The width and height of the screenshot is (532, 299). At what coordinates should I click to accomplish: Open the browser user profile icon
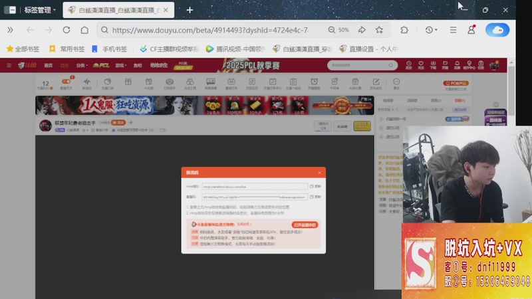[x=471, y=30]
